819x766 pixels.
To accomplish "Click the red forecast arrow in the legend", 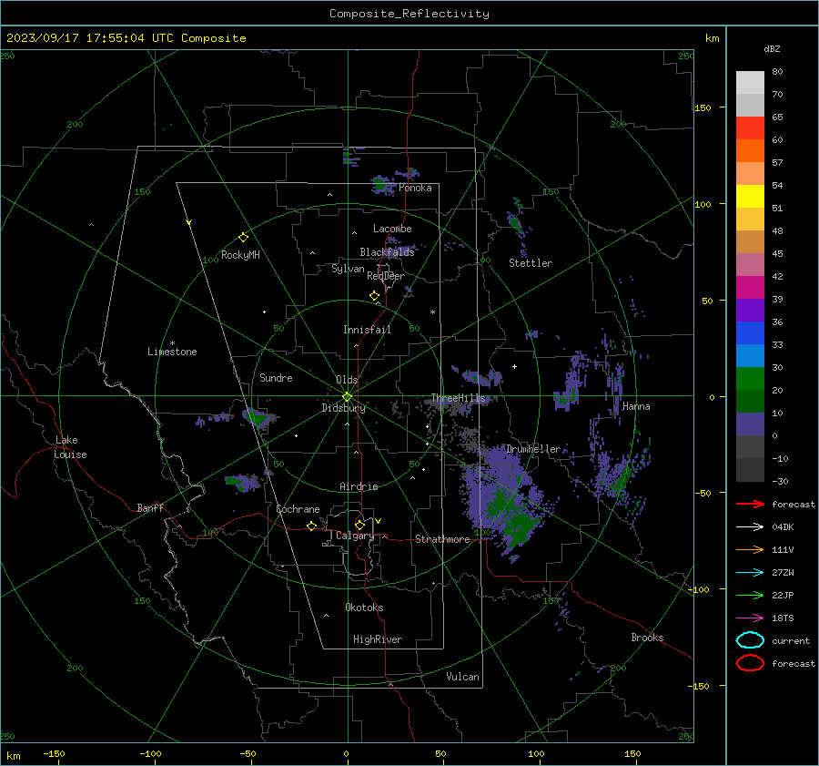I will pyautogui.click(x=750, y=504).
